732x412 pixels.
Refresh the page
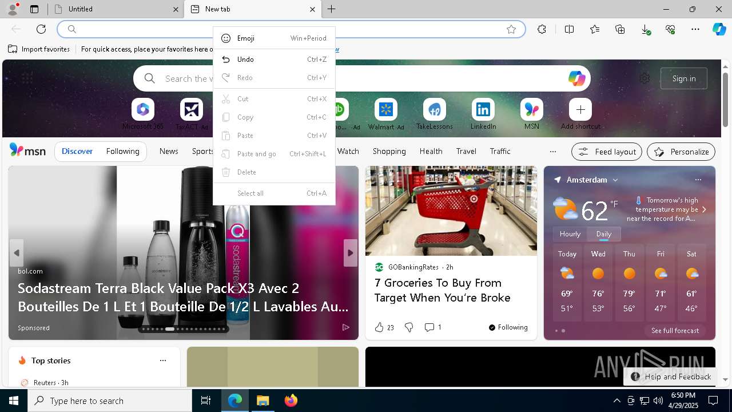tap(41, 29)
